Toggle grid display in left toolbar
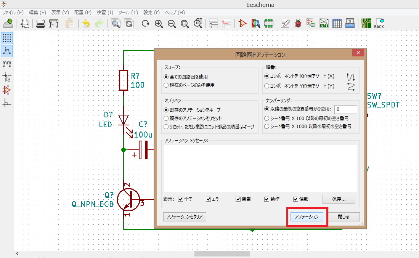This screenshot has width=419, height=258. (x=7, y=38)
